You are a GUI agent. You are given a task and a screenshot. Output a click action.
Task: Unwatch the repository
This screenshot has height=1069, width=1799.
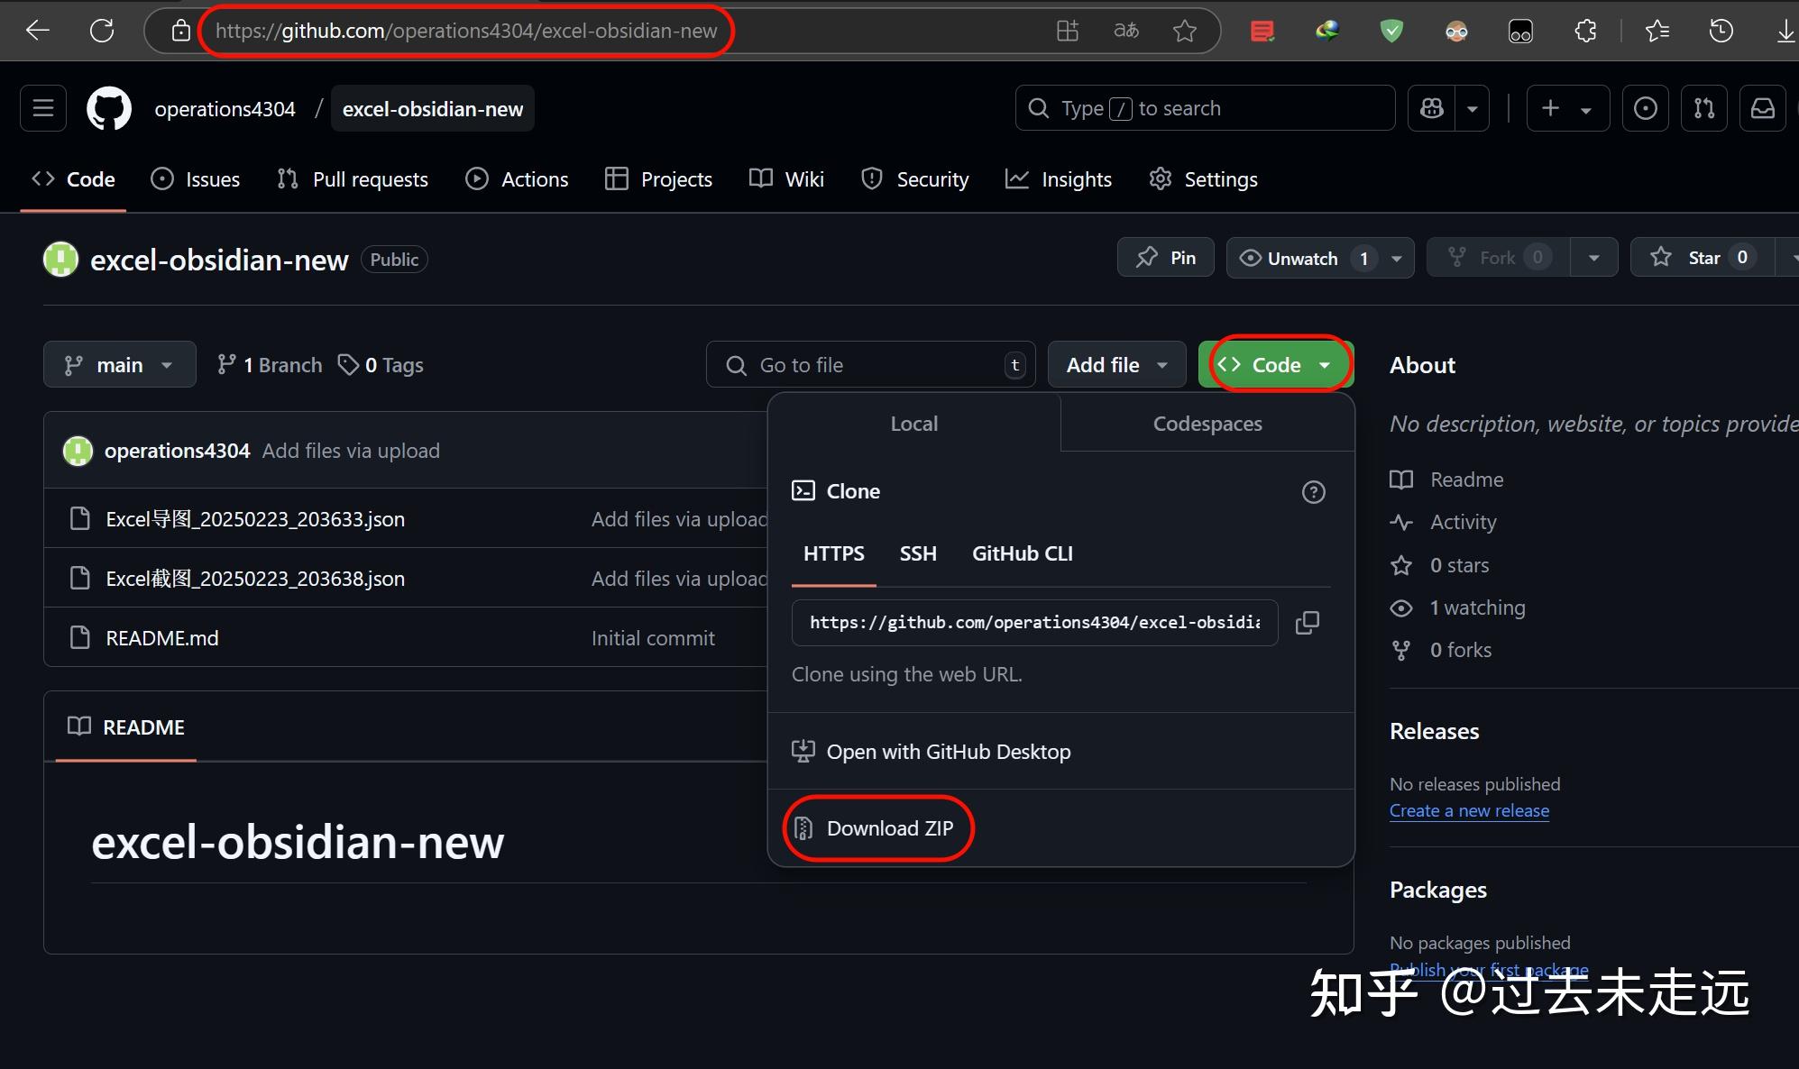(1303, 258)
